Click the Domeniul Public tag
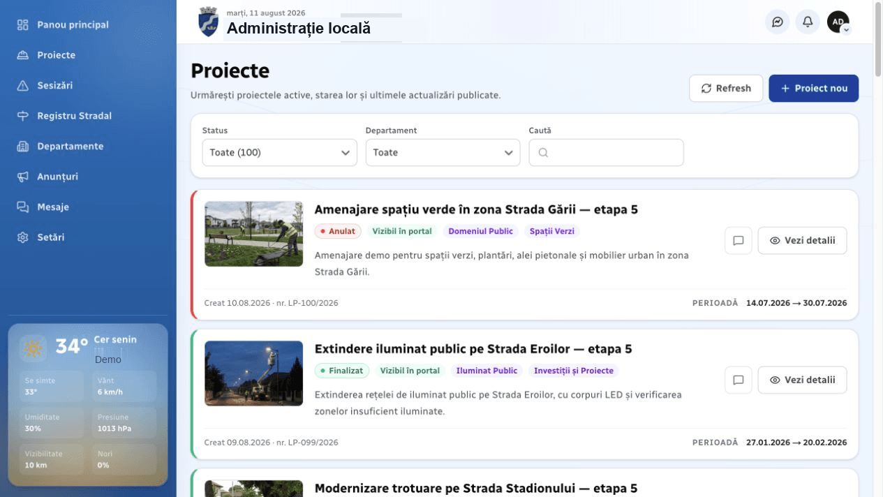 pos(480,231)
